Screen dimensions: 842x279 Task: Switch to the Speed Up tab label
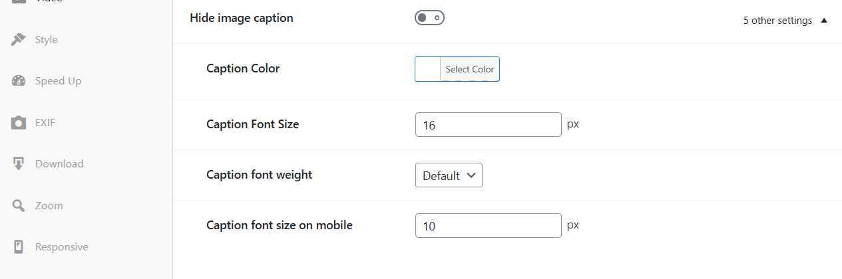[x=58, y=81]
